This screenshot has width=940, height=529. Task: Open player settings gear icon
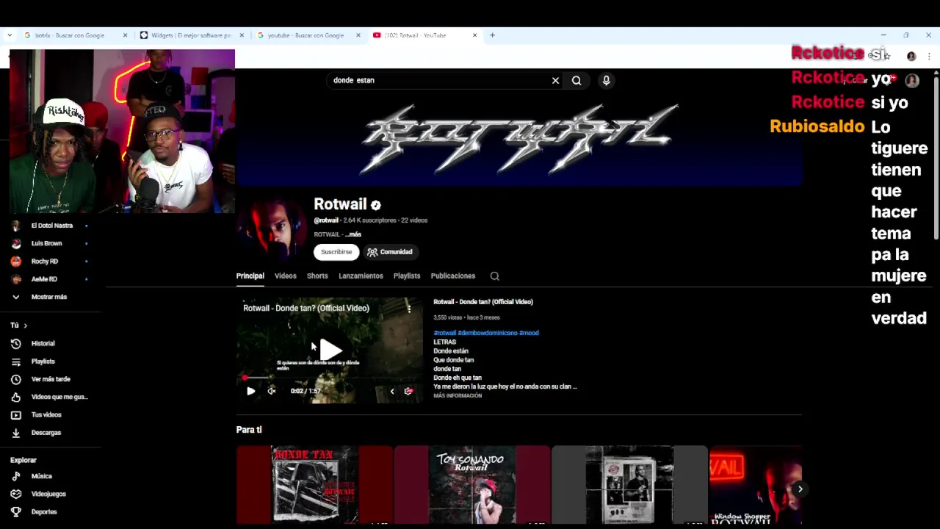coord(408,391)
